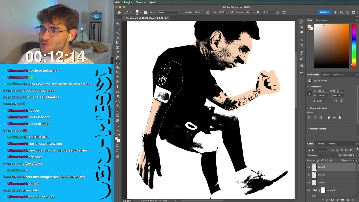
Task: Select the Move tool
Action: pyautogui.click(x=118, y=23)
